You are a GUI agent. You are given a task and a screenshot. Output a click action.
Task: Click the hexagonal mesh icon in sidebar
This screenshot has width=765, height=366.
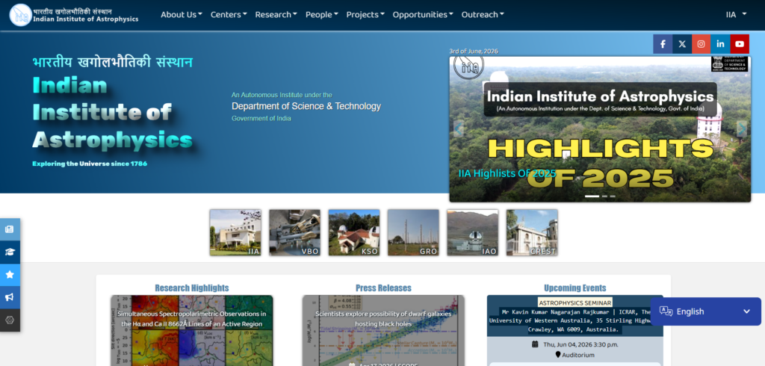tap(10, 320)
